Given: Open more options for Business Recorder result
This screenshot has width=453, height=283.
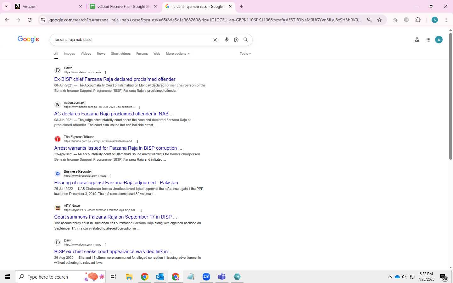Looking at the screenshot, I should click(110, 176).
